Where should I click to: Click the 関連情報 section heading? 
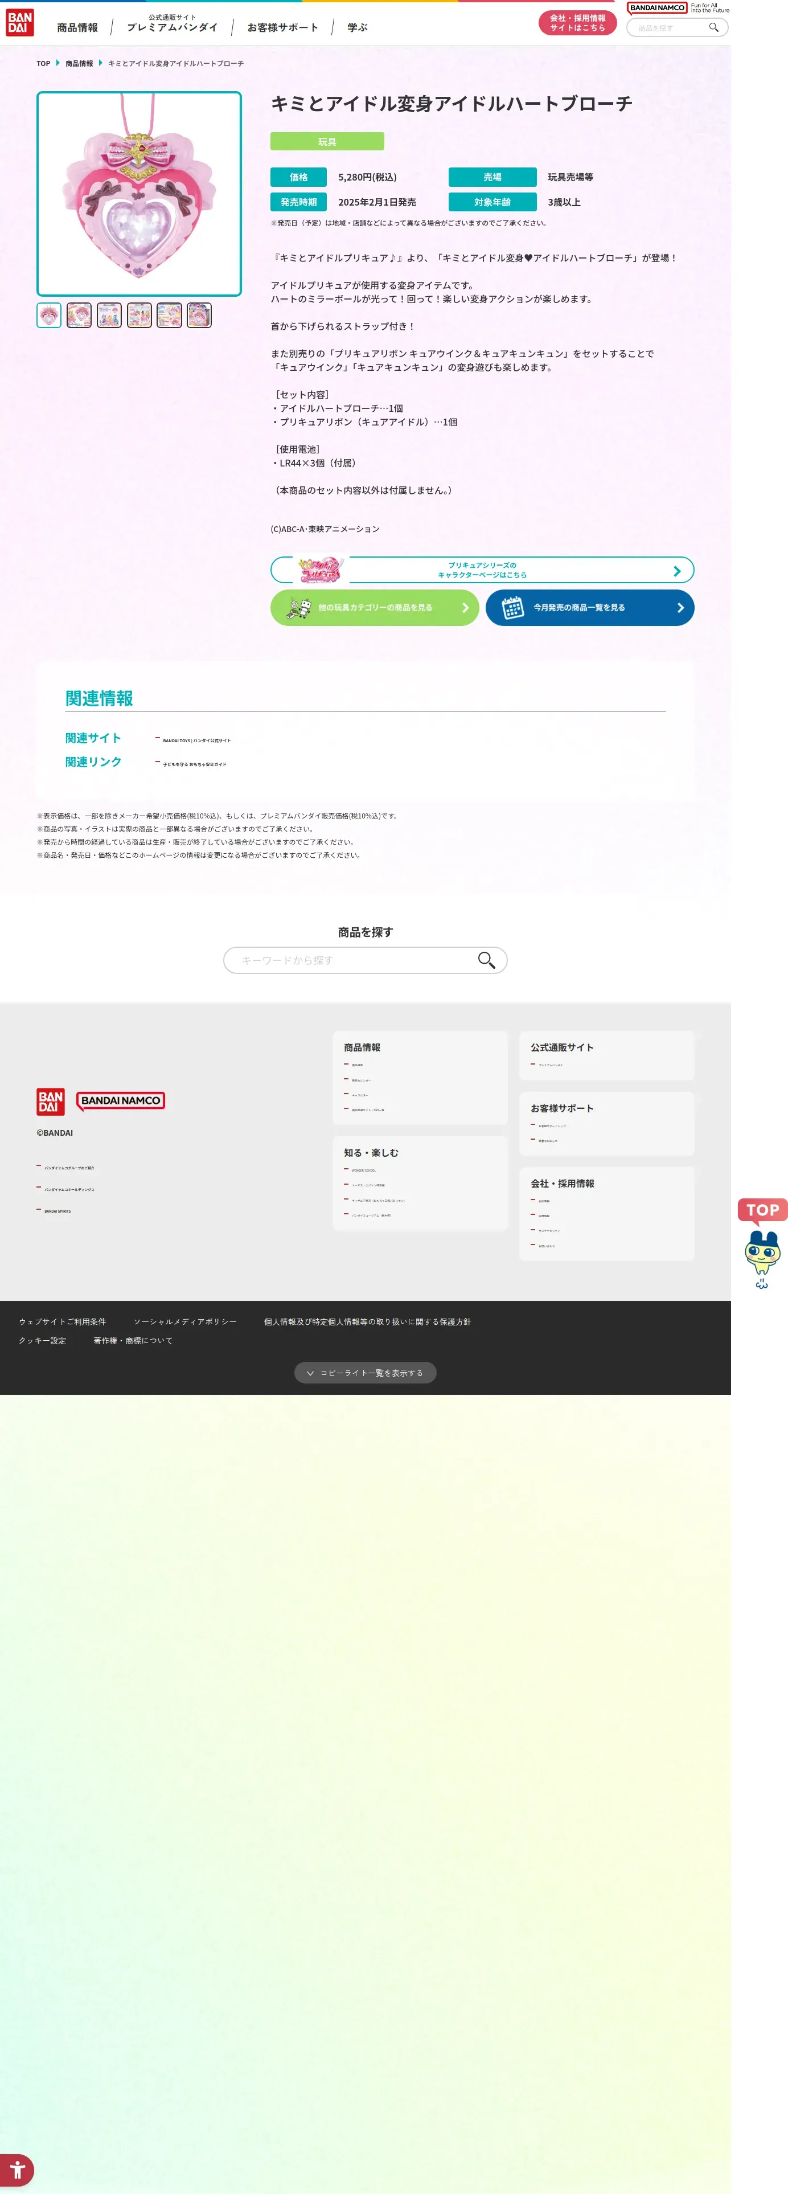[98, 698]
